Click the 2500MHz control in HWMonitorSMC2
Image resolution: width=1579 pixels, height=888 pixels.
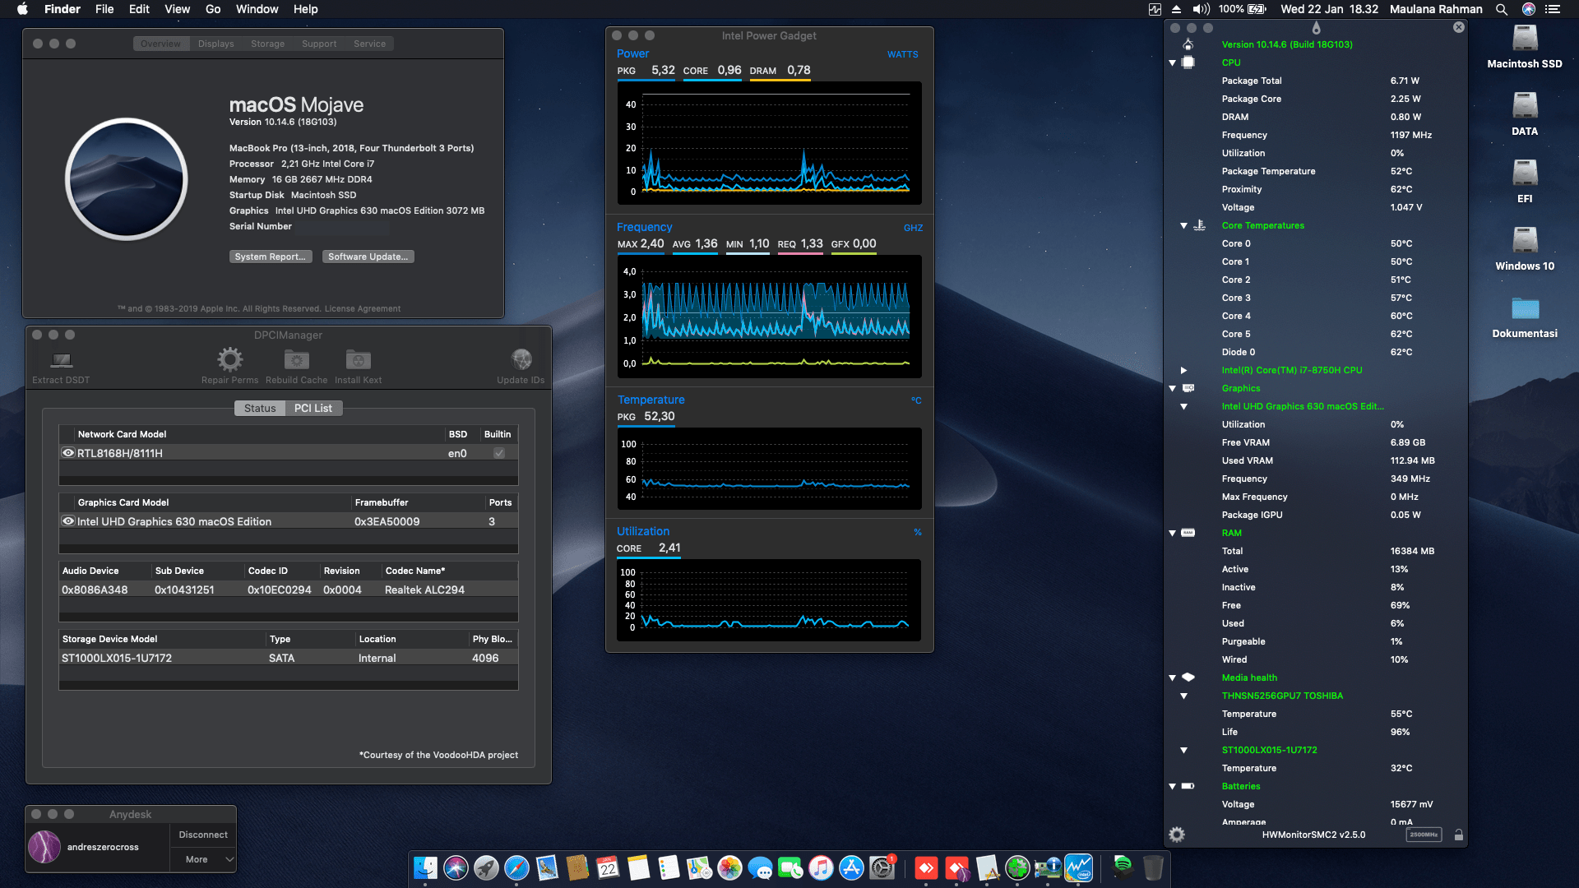click(1423, 834)
